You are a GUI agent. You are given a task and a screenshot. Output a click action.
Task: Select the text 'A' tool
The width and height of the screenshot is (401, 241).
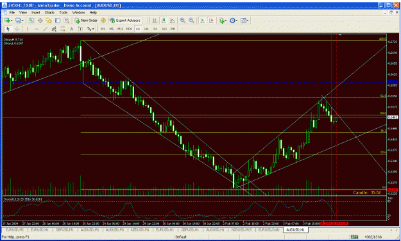point(72,29)
